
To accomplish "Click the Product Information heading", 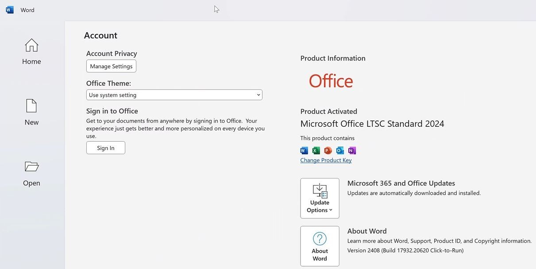I will click(x=333, y=58).
